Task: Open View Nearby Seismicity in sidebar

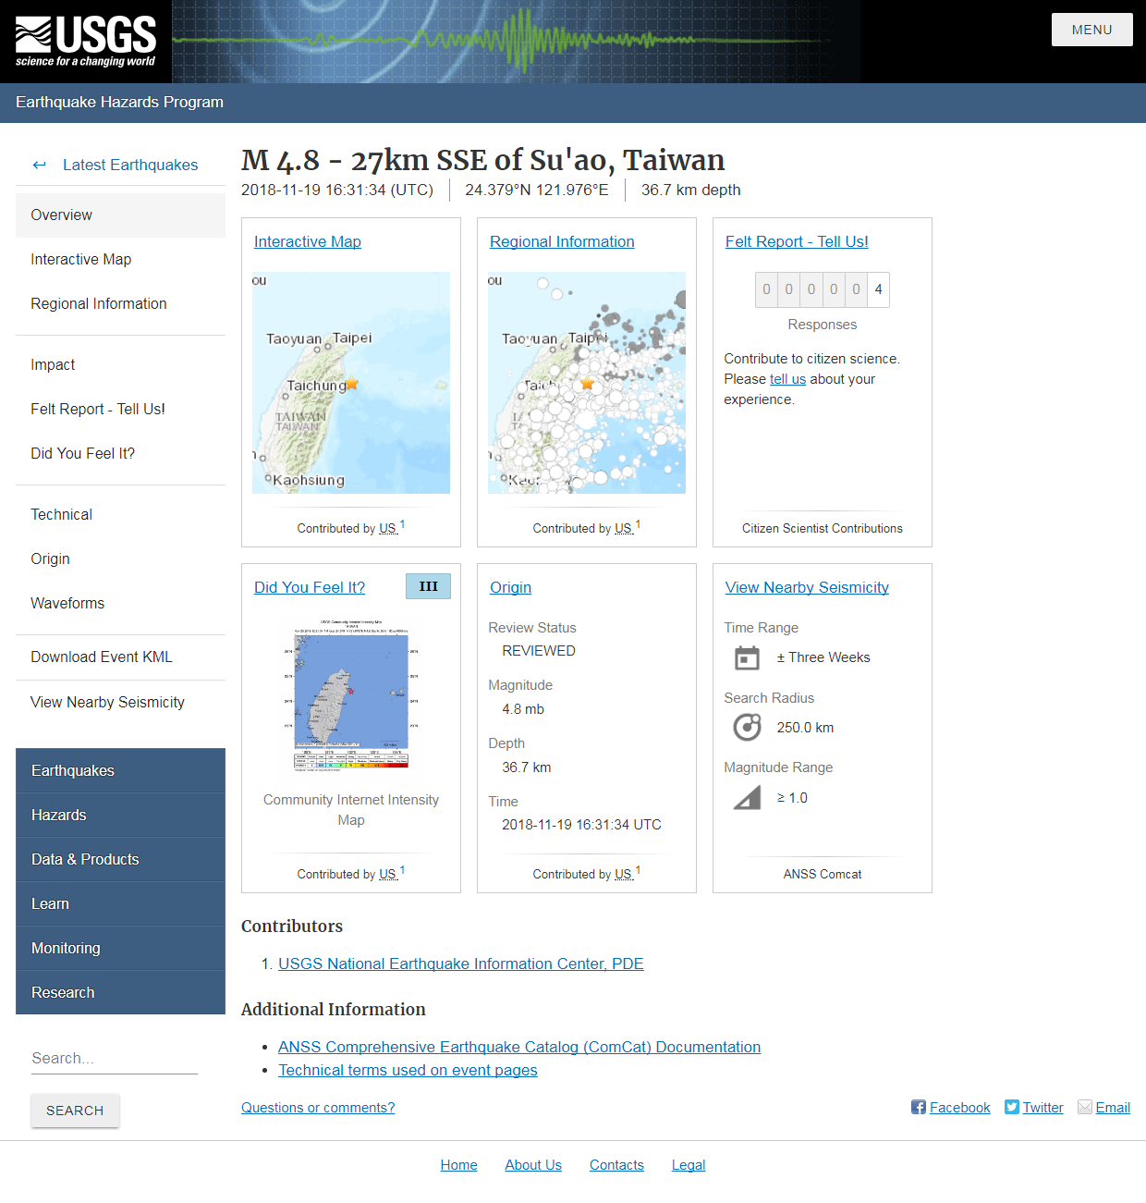Action: pyautogui.click(x=120, y=702)
